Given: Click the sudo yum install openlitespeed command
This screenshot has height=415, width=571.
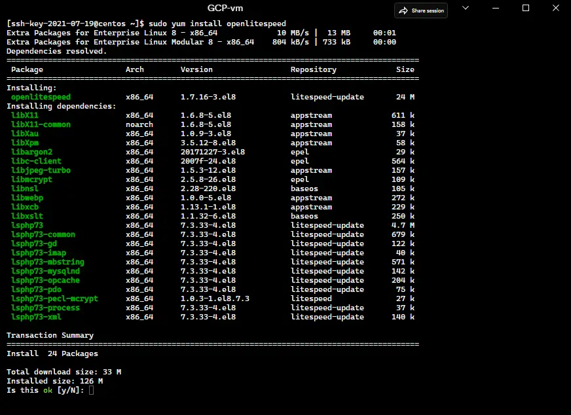Looking at the screenshot, I should coord(217,24).
